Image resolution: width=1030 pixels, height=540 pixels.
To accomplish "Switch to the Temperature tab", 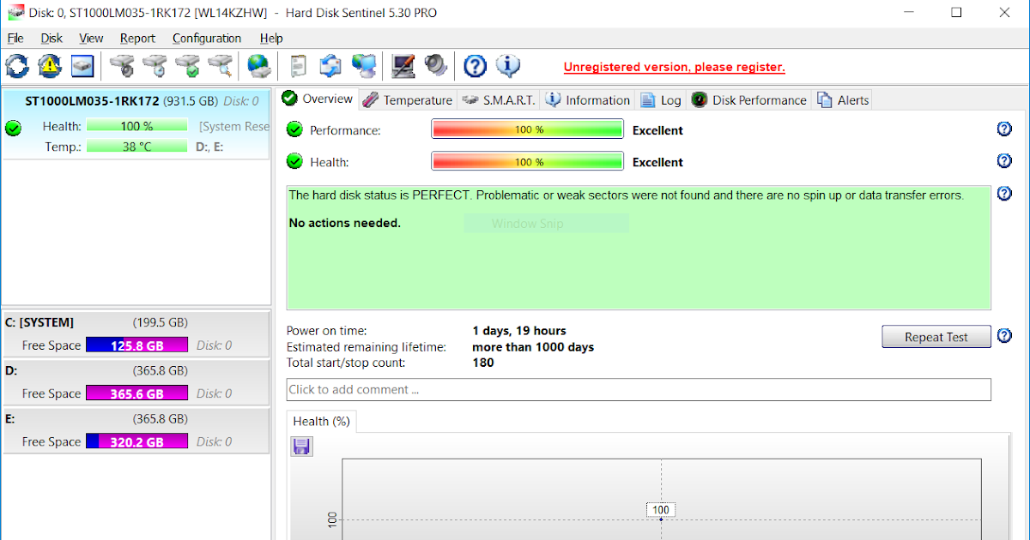I will (408, 99).
